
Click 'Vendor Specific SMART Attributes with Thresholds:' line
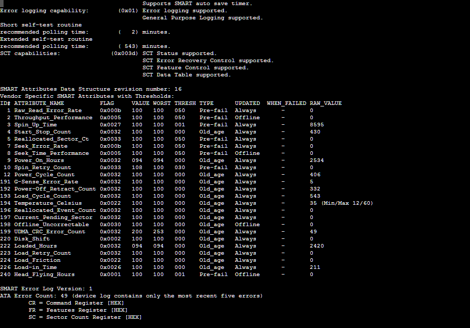[87, 96]
